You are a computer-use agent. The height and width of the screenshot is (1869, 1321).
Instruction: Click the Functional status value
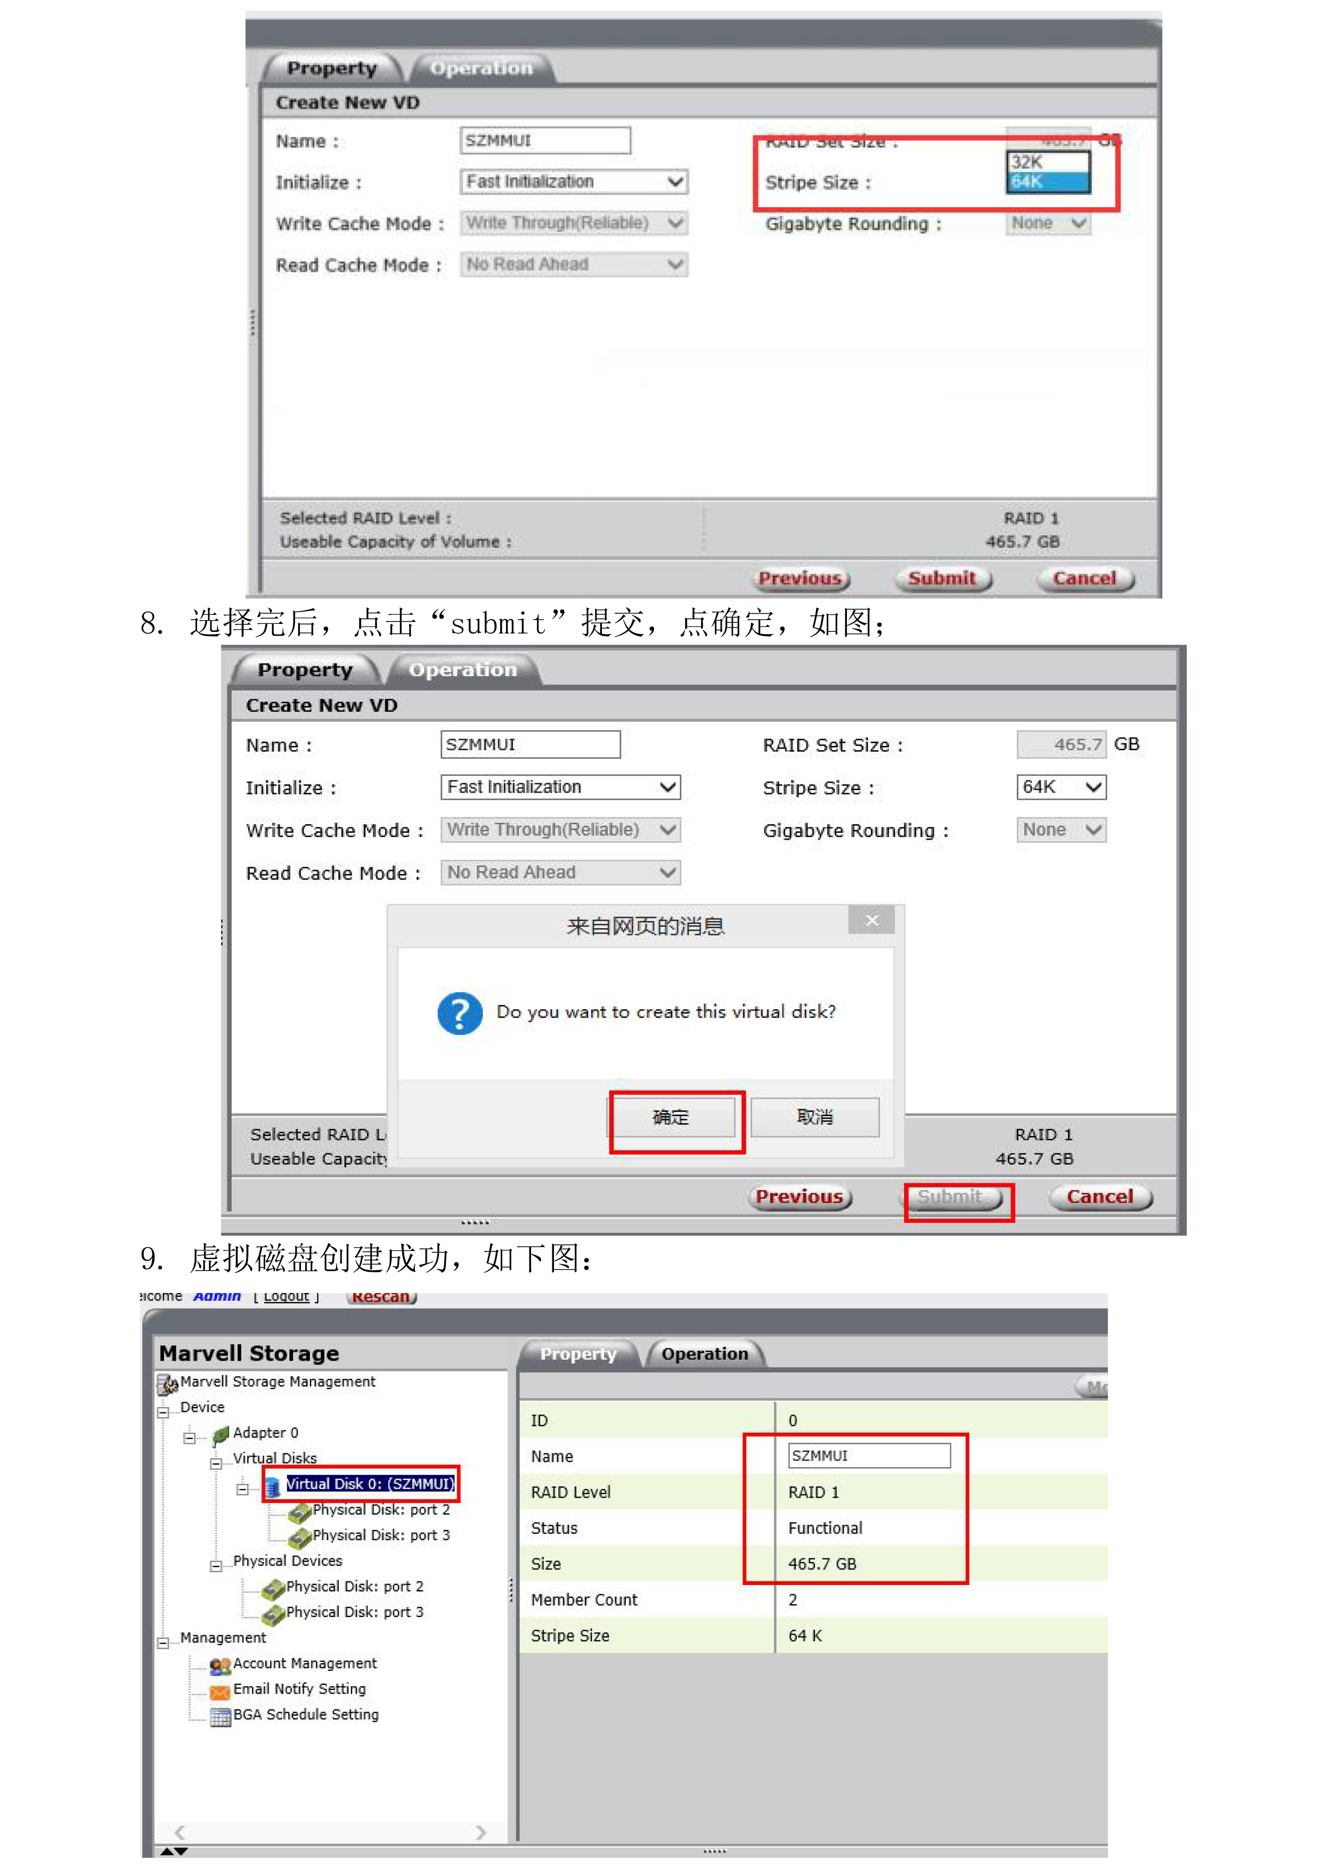tap(825, 1529)
